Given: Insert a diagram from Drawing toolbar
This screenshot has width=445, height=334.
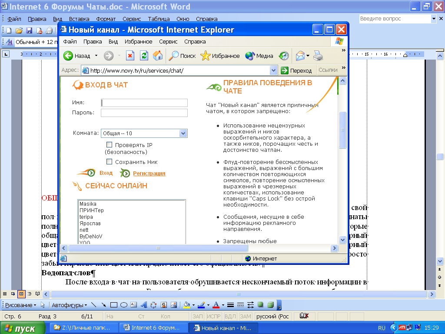Looking at the screenshot, I should (x=153, y=305).
